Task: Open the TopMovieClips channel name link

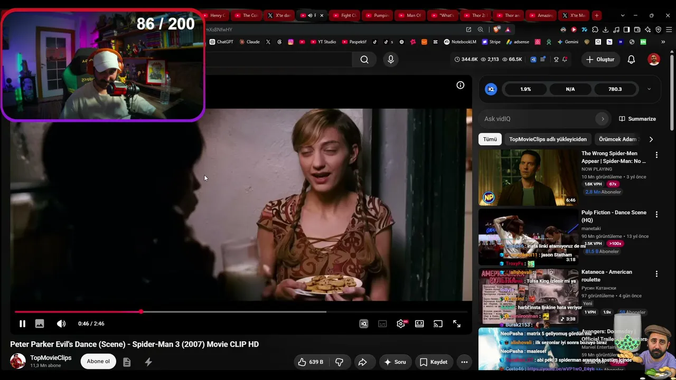Action: tap(51, 358)
